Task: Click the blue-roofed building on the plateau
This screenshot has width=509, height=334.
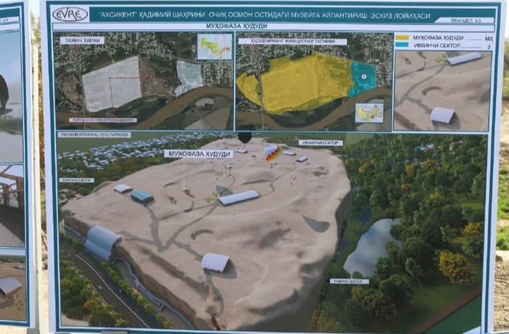Action: pyautogui.click(x=142, y=197)
